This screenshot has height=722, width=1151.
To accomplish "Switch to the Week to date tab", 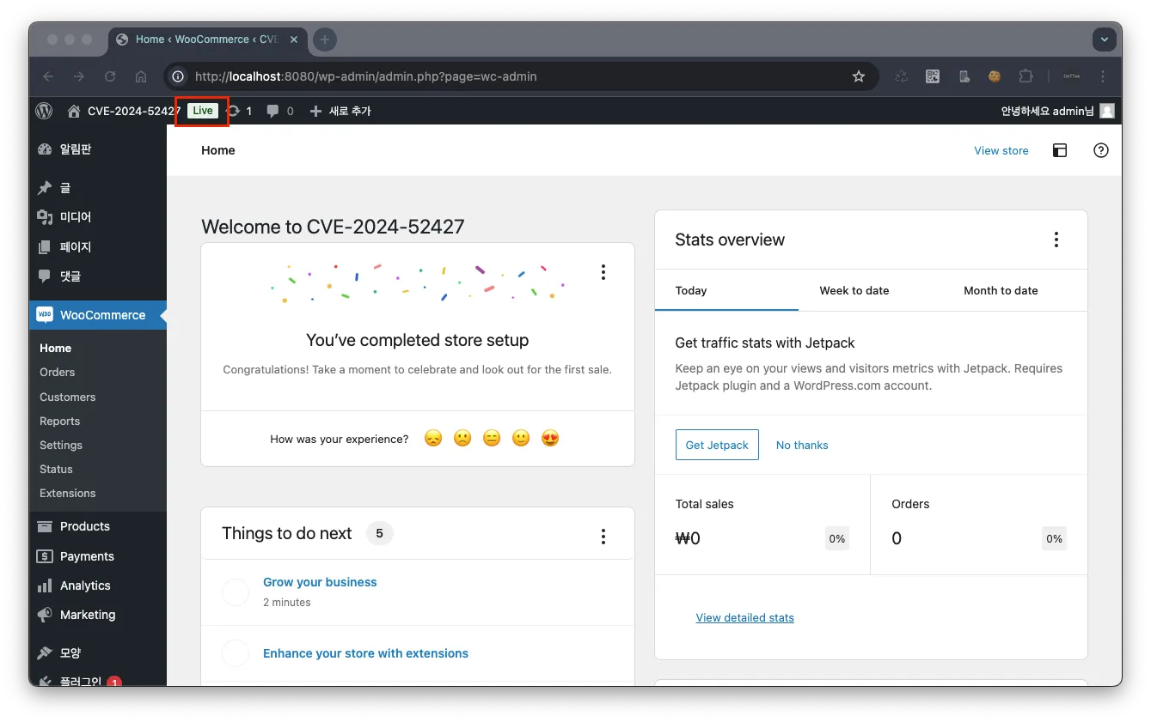I will 854,290.
